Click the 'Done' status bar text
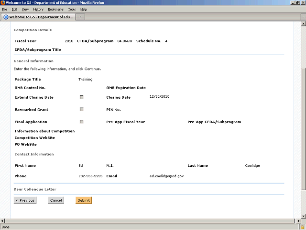The width and height of the screenshot is (306, 230). coord(5,227)
